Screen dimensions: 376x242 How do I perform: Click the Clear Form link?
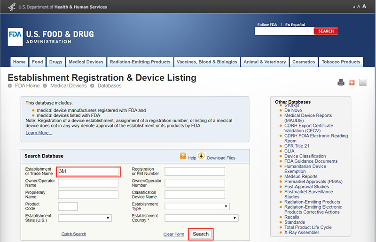pos(173,234)
